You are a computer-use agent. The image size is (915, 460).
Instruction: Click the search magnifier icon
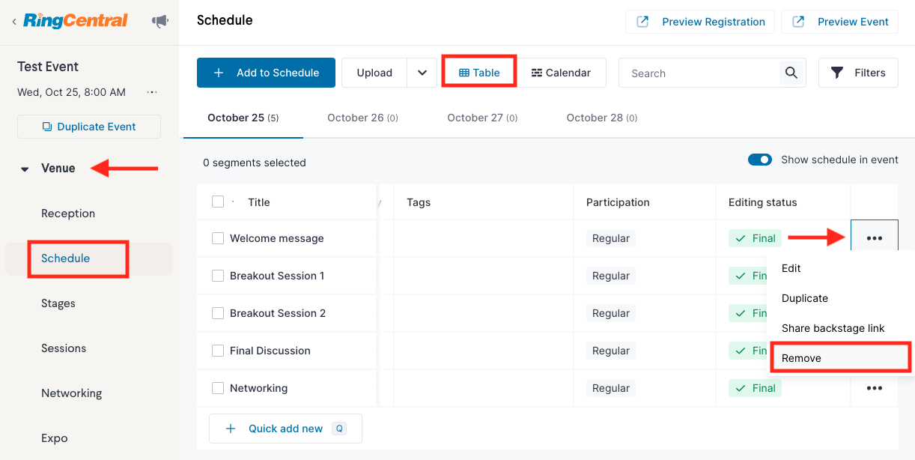(x=791, y=73)
